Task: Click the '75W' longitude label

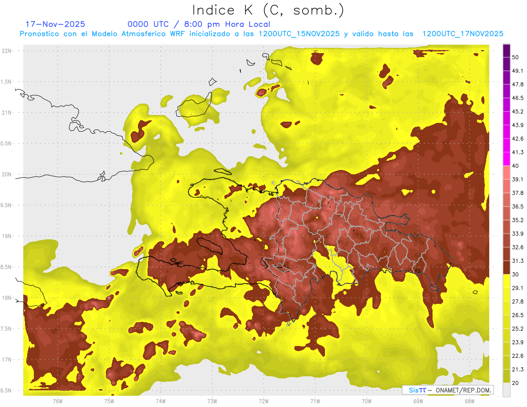Action: pos(109,401)
